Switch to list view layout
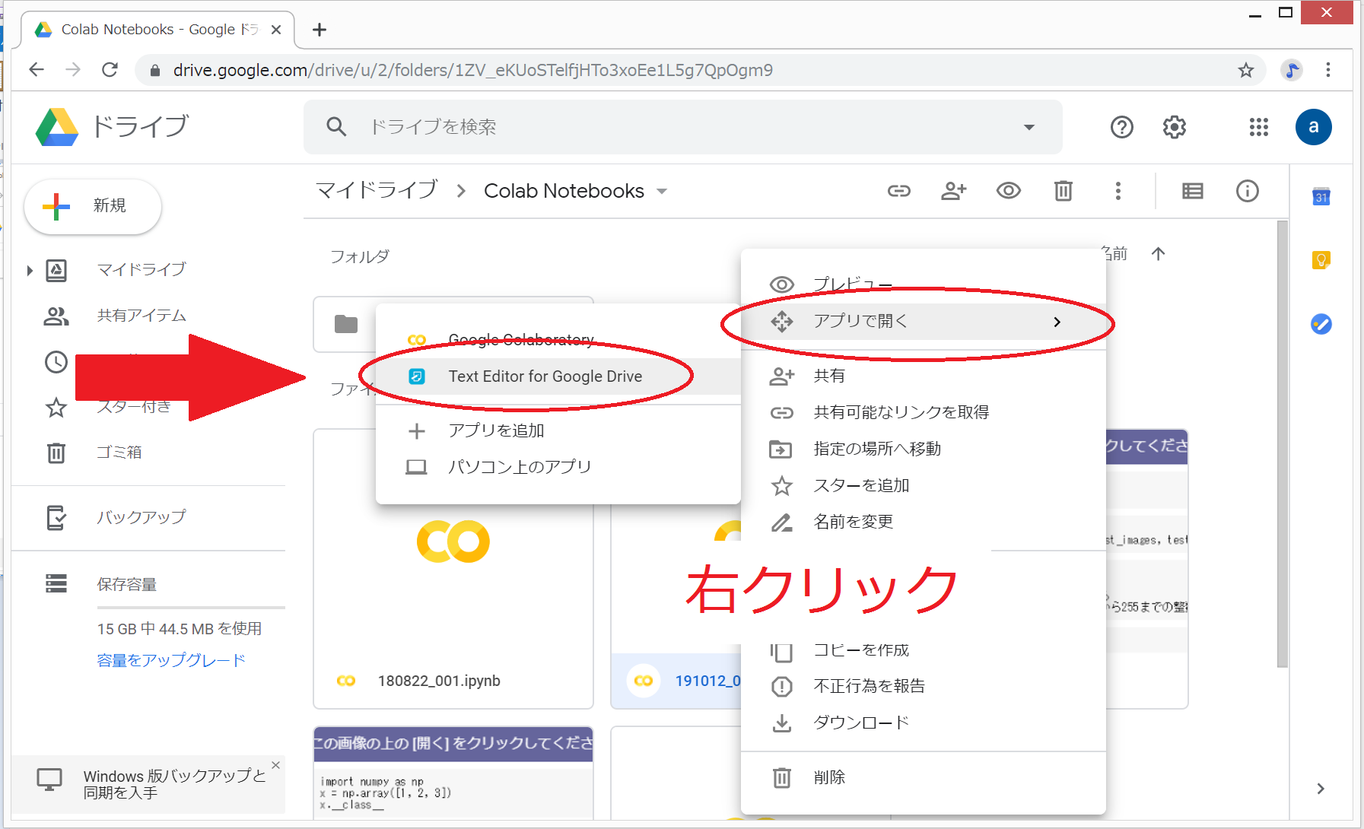Viewport: 1364px width, 829px height. tap(1192, 191)
